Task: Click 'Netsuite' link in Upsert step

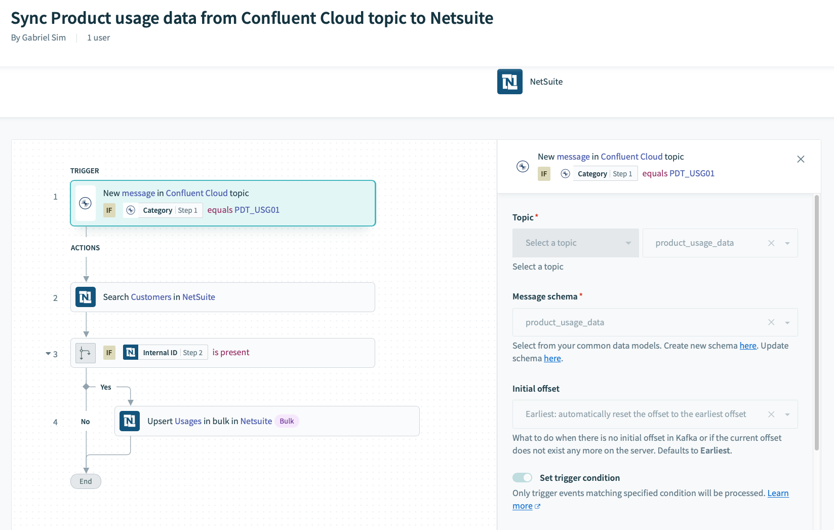Action: coord(256,421)
